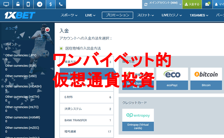Expand the LIVEカジノ menu dropdown
Image resolution: width=224 pixels, height=138 pixels.
tap(172, 15)
